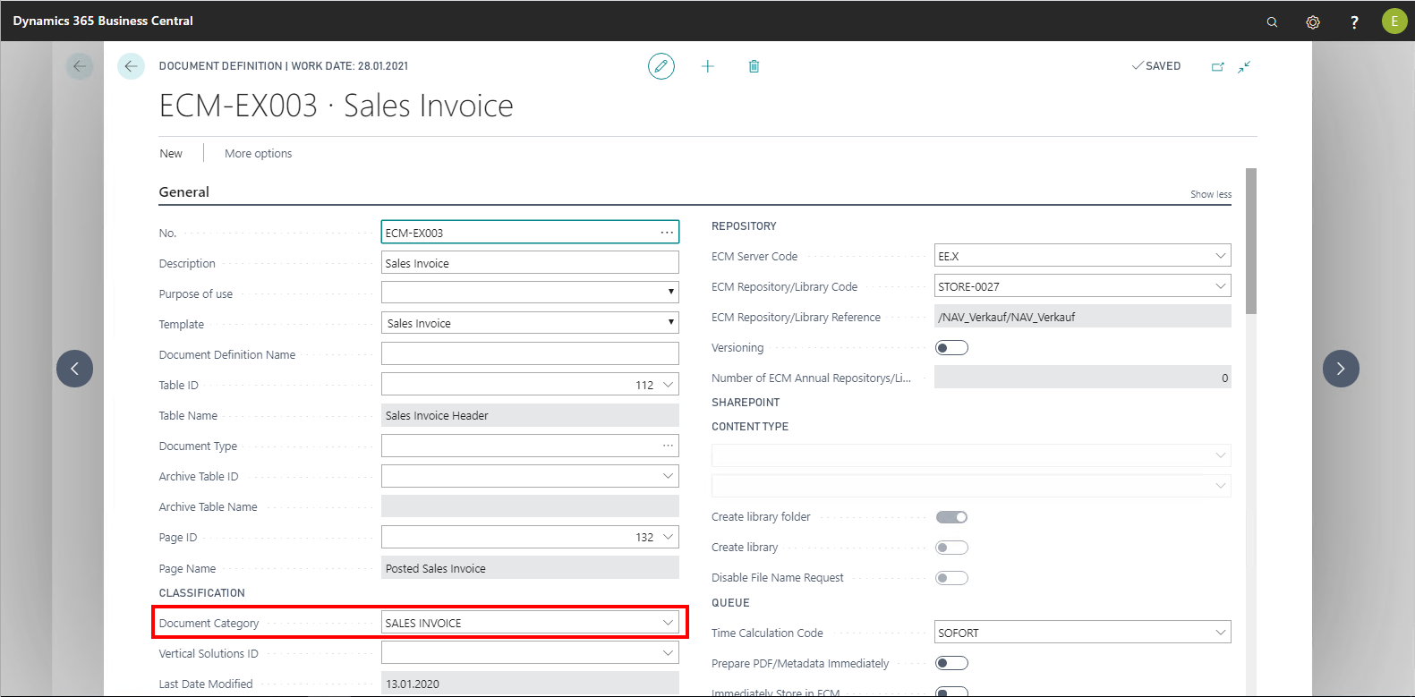
Task: Open page in new window icon
Action: pyautogui.click(x=1217, y=67)
